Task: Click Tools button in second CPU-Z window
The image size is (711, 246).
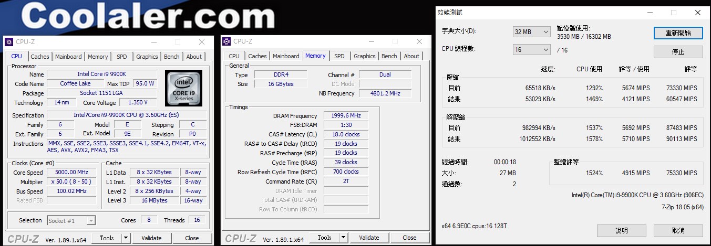Action: [x=324, y=238]
